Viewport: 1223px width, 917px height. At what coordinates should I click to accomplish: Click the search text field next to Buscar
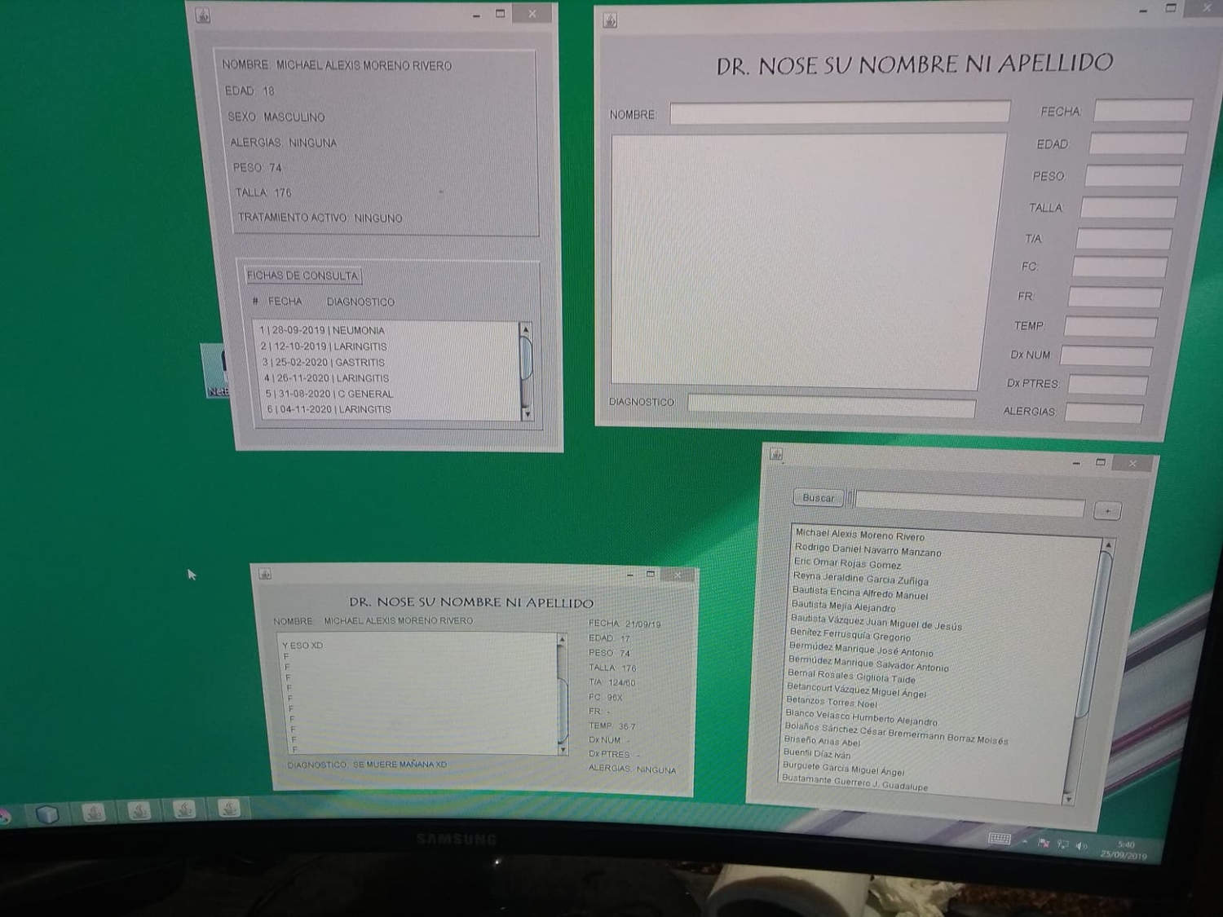pyautogui.click(x=969, y=504)
